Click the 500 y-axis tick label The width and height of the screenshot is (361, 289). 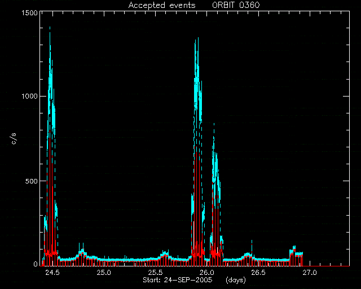32,181
